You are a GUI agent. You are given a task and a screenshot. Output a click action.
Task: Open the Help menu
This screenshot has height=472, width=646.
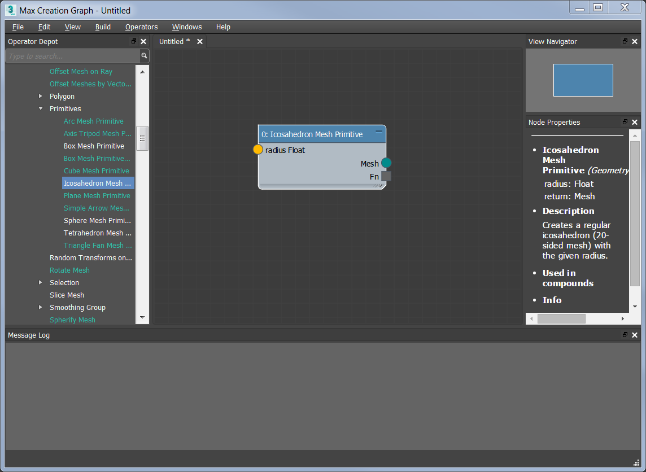click(223, 27)
